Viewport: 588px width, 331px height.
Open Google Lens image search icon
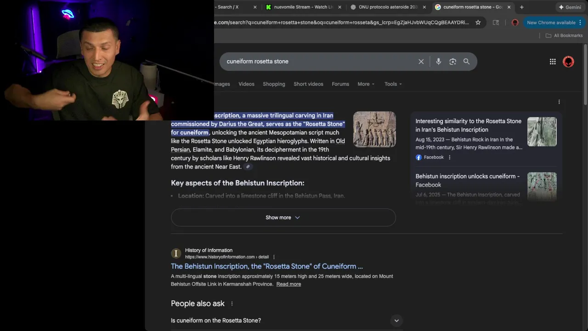(452, 62)
